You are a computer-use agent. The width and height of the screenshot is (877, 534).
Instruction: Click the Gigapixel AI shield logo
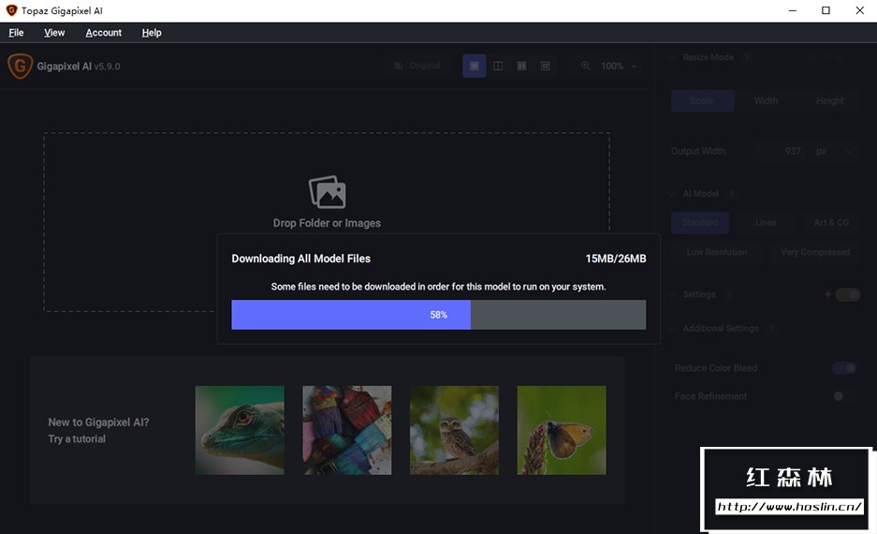20,67
